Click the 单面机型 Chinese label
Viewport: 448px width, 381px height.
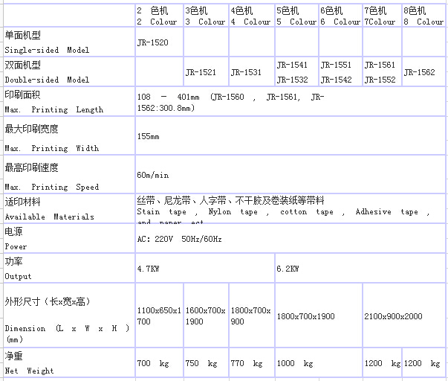click(22, 35)
